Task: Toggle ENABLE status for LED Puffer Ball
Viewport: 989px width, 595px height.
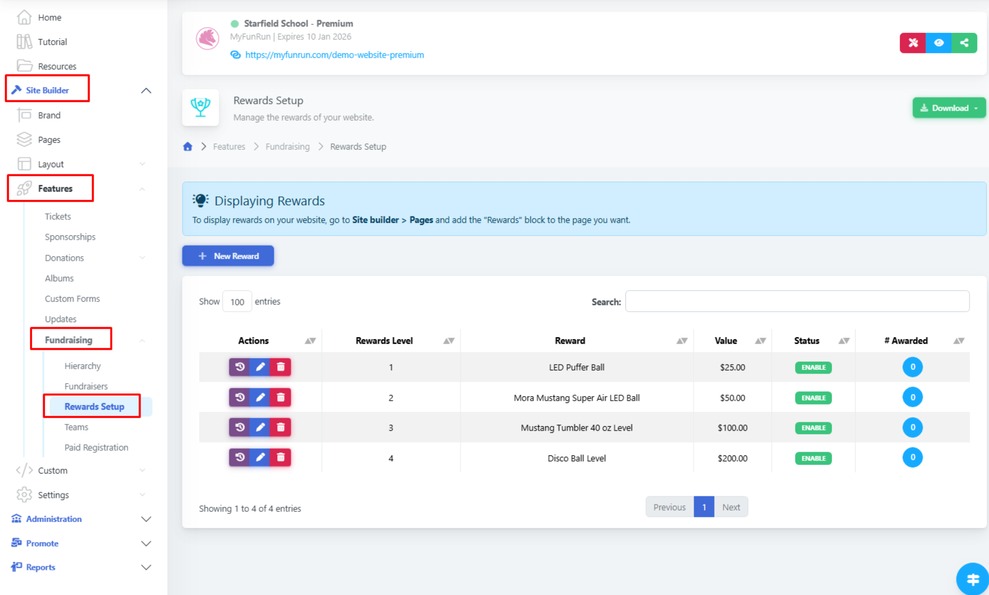Action: (x=813, y=367)
